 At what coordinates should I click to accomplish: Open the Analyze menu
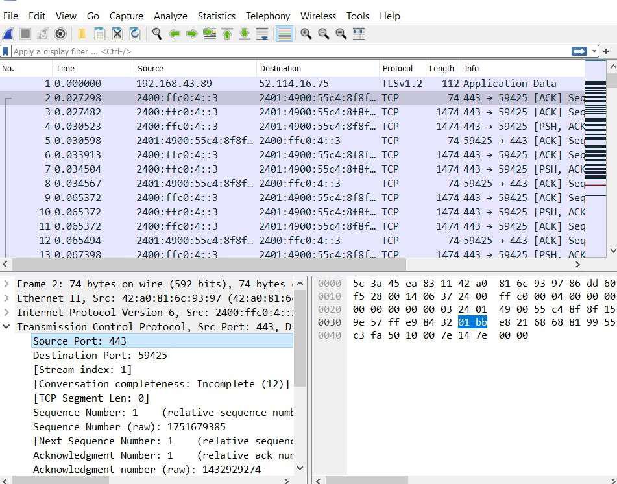(171, 16)
